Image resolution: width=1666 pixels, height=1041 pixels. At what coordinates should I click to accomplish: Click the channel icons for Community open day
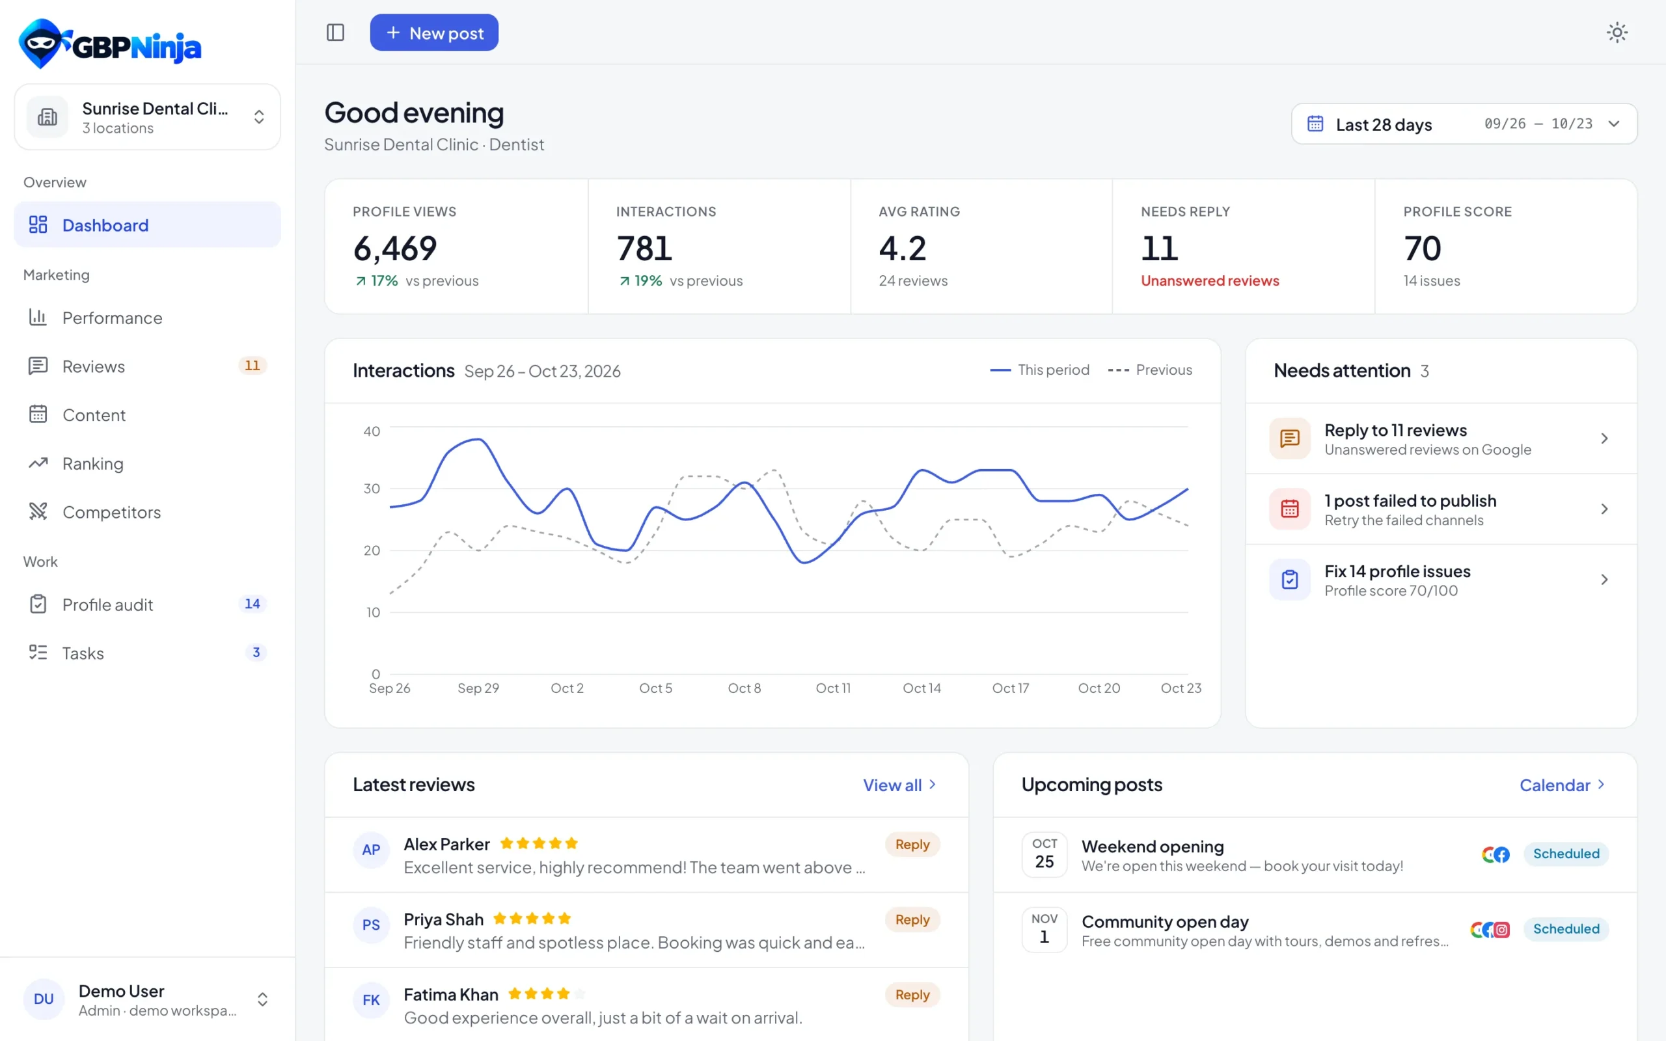point(1490,930)
